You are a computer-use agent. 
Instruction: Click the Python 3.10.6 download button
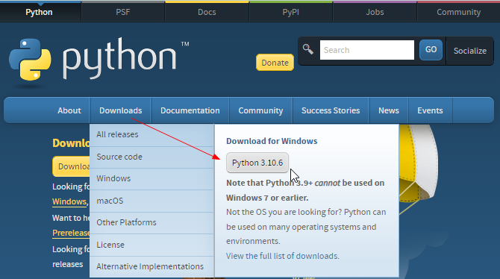[257, 163]
